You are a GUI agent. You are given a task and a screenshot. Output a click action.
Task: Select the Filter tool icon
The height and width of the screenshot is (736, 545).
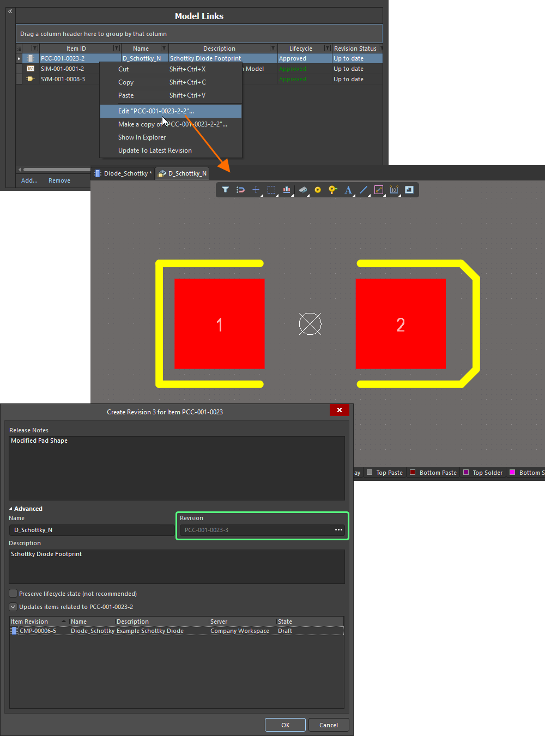(225, 190)
